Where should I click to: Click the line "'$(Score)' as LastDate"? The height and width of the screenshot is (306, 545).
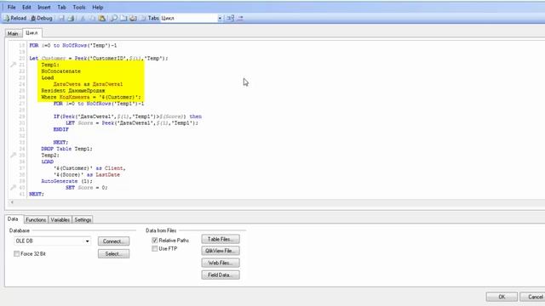coord(87,174)
